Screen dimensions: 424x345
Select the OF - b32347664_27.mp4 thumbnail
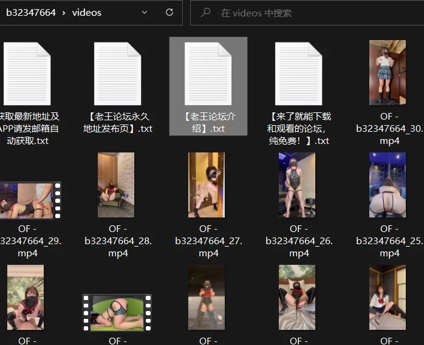(x=207, y=185)
